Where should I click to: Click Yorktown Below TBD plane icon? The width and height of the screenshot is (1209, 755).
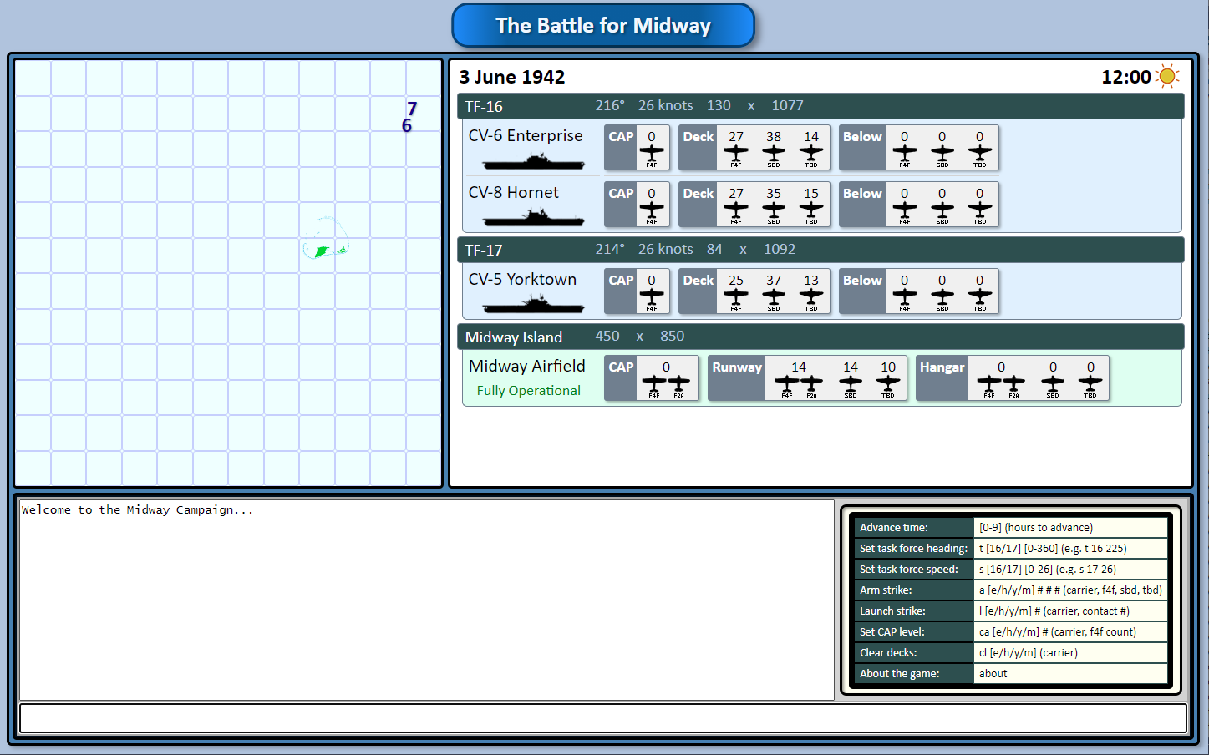coord(979,299)
